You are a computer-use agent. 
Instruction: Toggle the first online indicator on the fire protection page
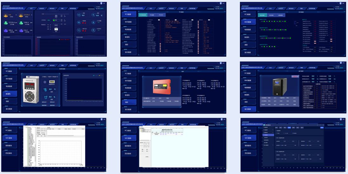186,83
